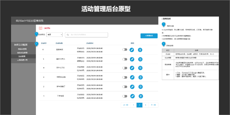The image size is (230, 115).
Task: Toggle the switch for activity ID 5
Action: pyautogui.click(x=125, y=59)
